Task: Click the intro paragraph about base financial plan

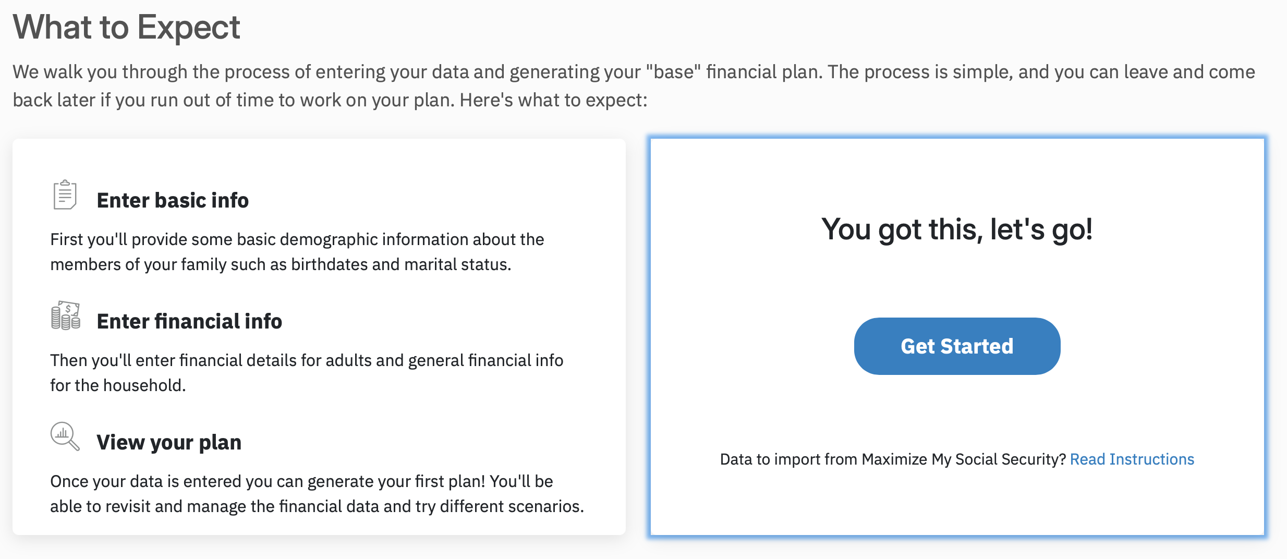Action: pos(634,86)
